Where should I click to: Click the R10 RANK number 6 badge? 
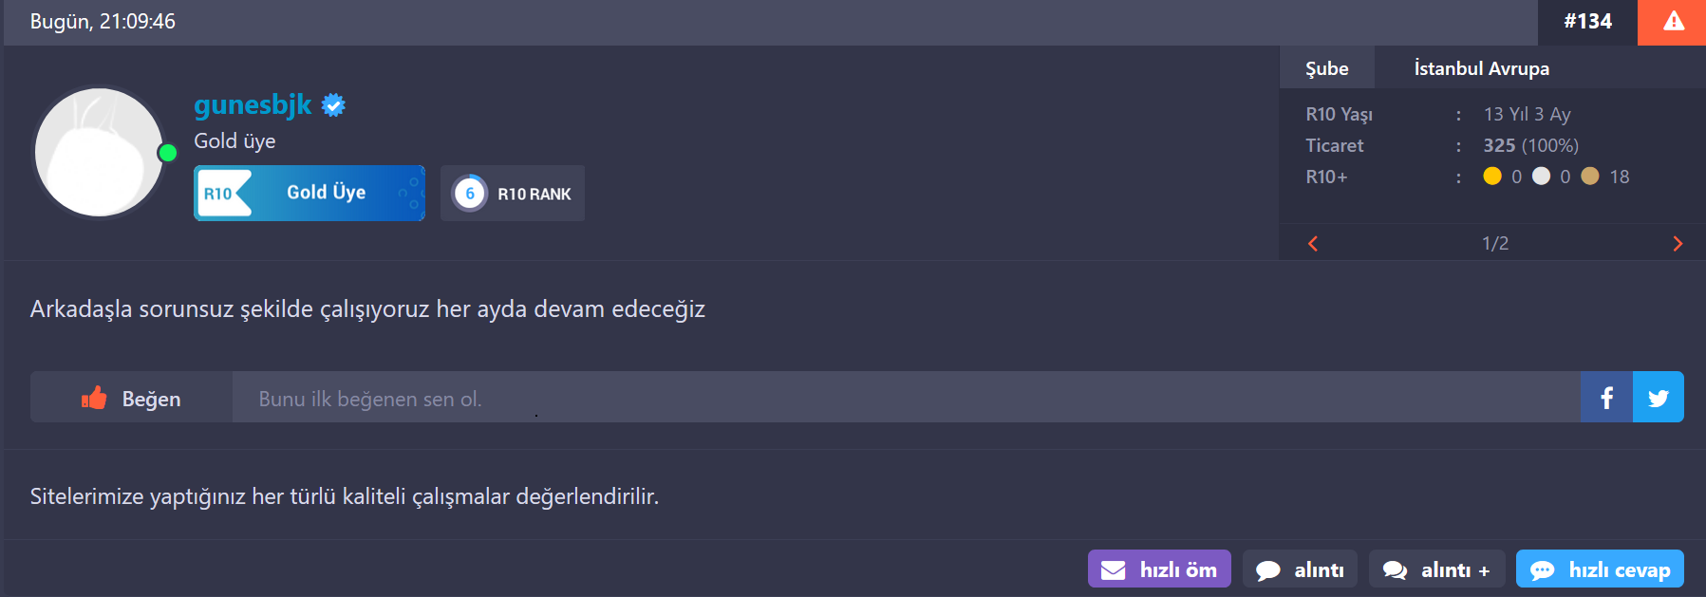coord(470,194)
